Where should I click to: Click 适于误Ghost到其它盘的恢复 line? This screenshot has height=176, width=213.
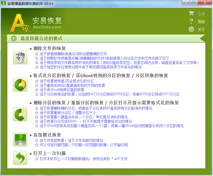pos(60,90)
